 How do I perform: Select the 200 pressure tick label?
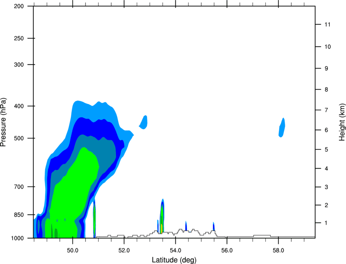19,6
